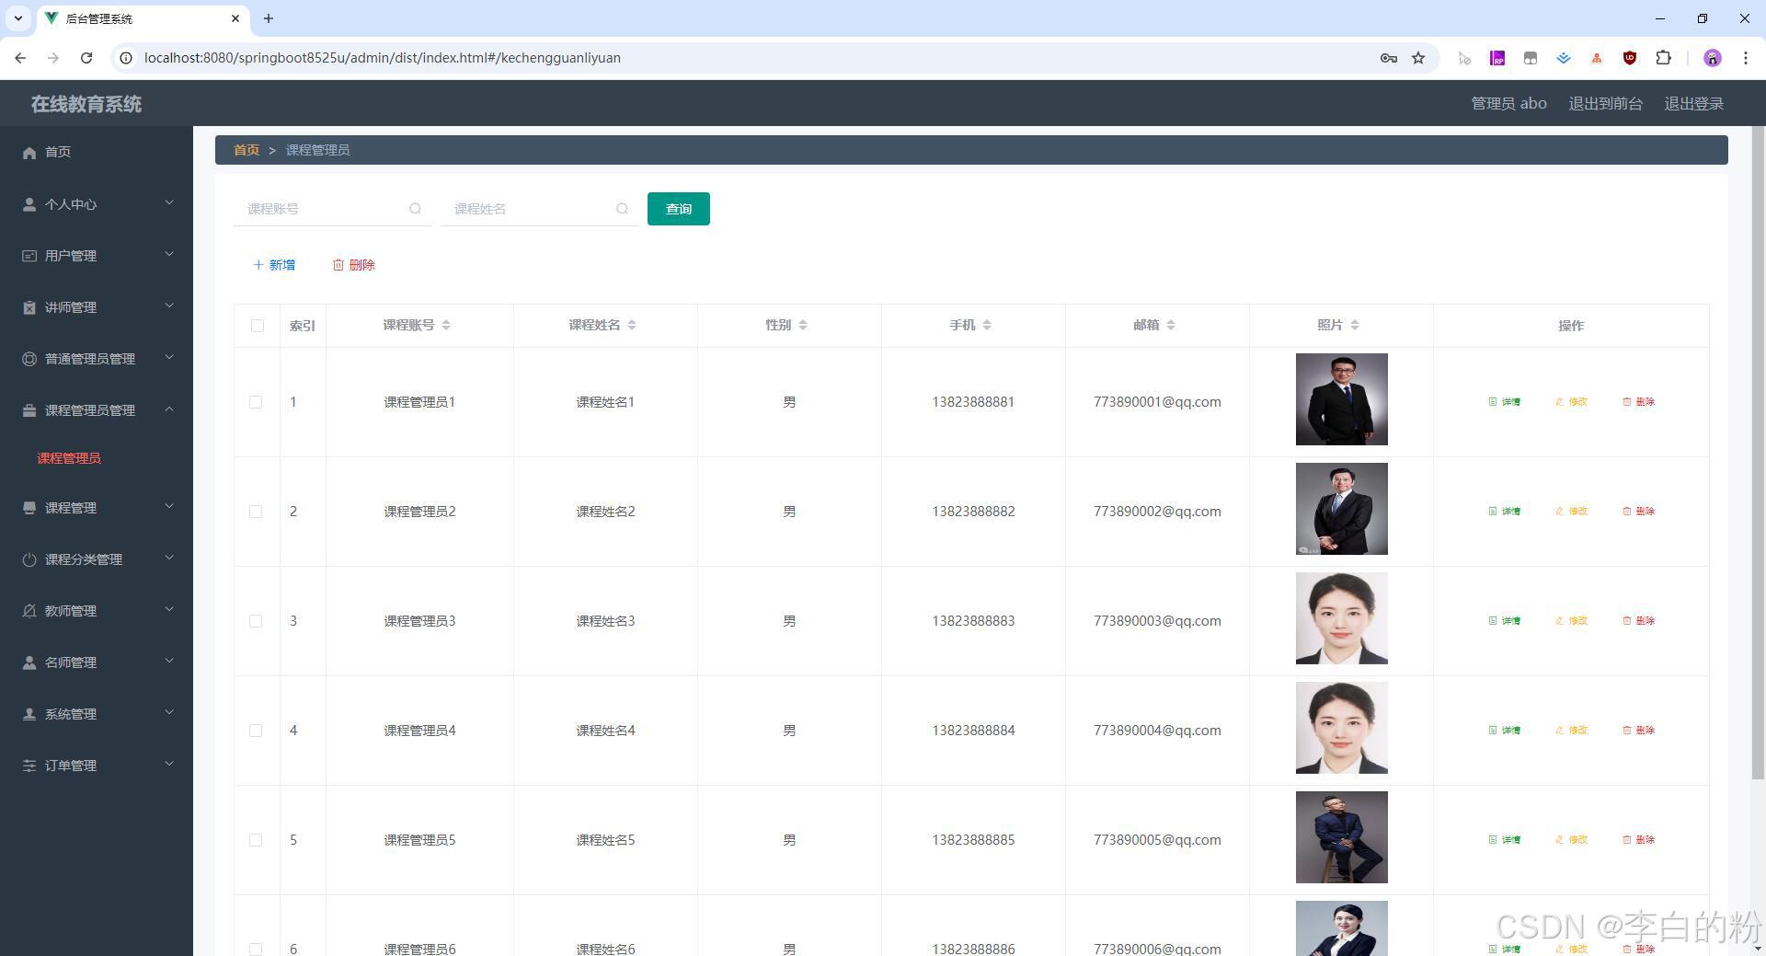Screen dimensions: 1766x956
Task: Open photo thumbnail of 课程管理员1
Action: [x=1341, y=399]
